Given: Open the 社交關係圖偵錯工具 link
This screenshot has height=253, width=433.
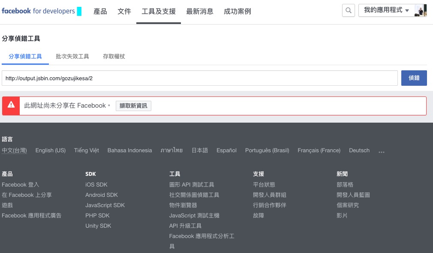Looking at the screenshot, I should pyautogui.click(x=194, y=195).
